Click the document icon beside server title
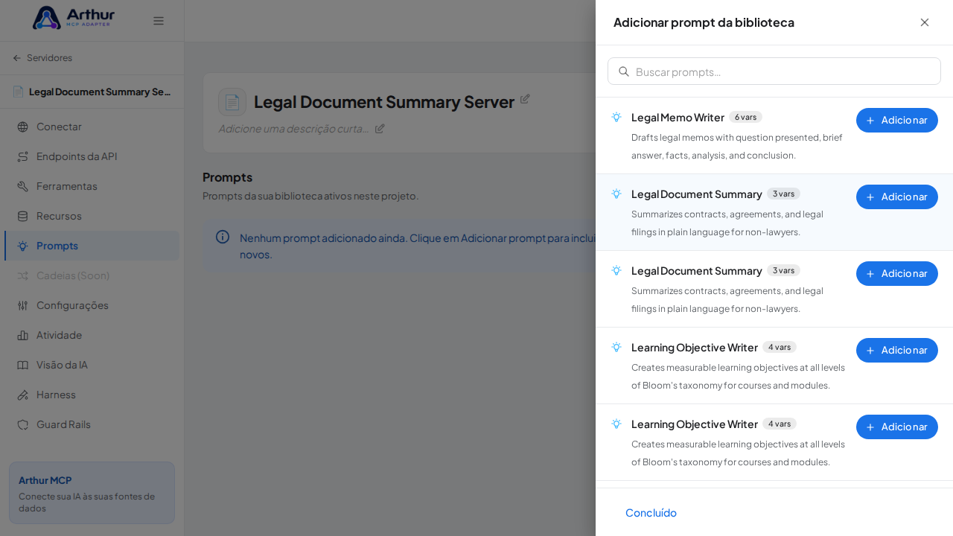953x536 pixels. (232, 102)
